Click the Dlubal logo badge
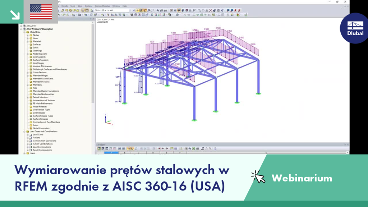The image size is (368, 207). 355,28
